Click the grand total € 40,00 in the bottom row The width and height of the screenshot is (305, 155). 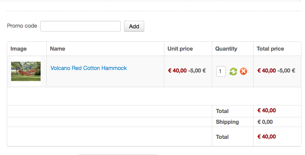pyautogui.click(x=267, y=137)
